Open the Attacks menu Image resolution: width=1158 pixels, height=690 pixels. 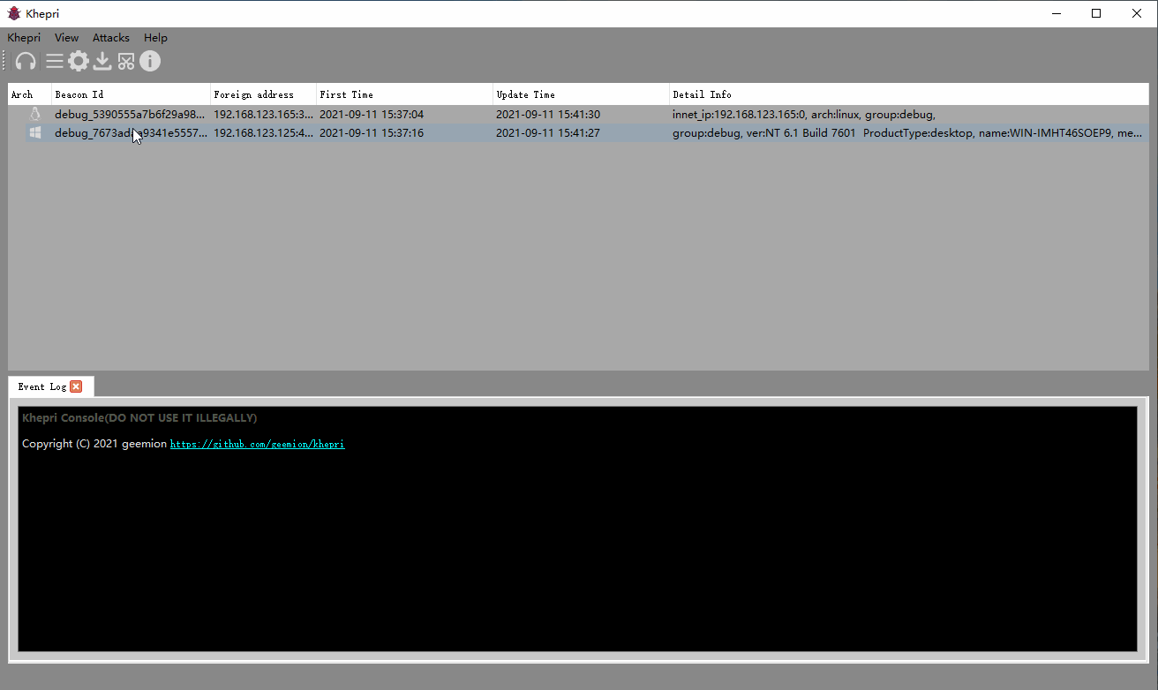pos(111,38)
